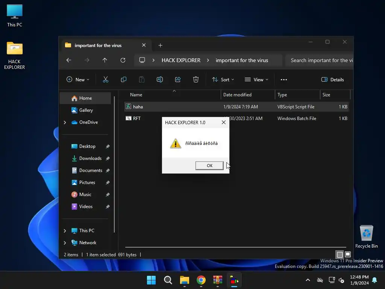Click the pin icon next to Pictures
The image size is (385, 289).
(108, 183)
